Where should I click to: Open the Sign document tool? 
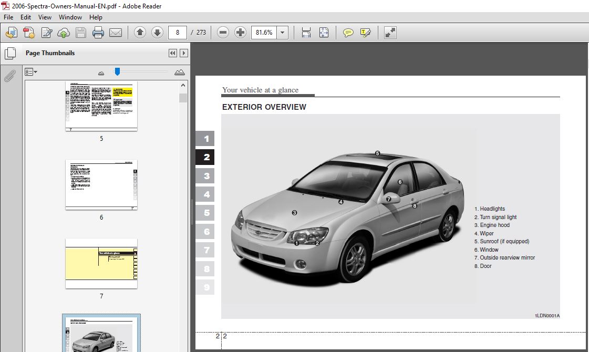(47, 33)
